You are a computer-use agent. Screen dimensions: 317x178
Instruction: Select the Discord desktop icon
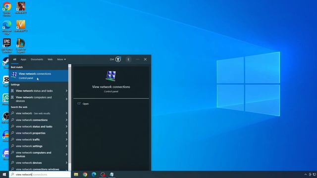click(6, 154)
